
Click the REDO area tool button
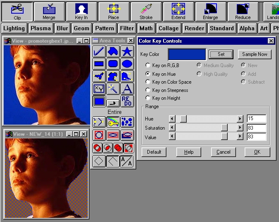[127, 101]
